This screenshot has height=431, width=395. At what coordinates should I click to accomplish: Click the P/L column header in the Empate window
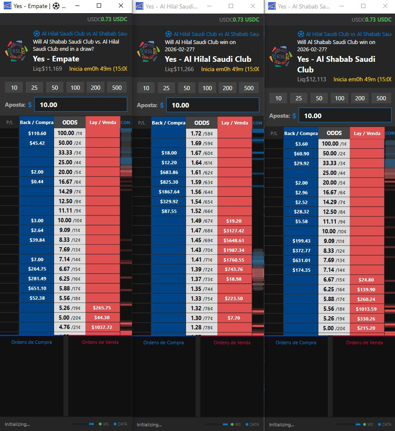pyautogui.click(x=8, y=122)
